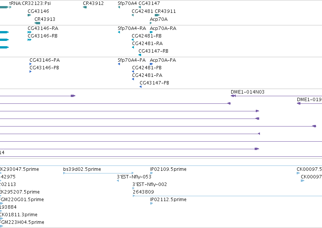Click the 42975 feature label

point(8,177)
